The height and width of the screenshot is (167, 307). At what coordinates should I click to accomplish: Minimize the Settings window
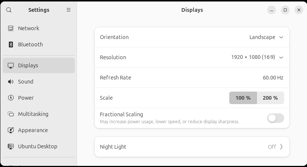click(x=272, y=10)
